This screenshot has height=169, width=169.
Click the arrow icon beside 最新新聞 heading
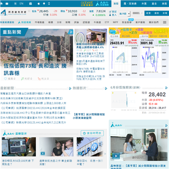tap(70, 88)
